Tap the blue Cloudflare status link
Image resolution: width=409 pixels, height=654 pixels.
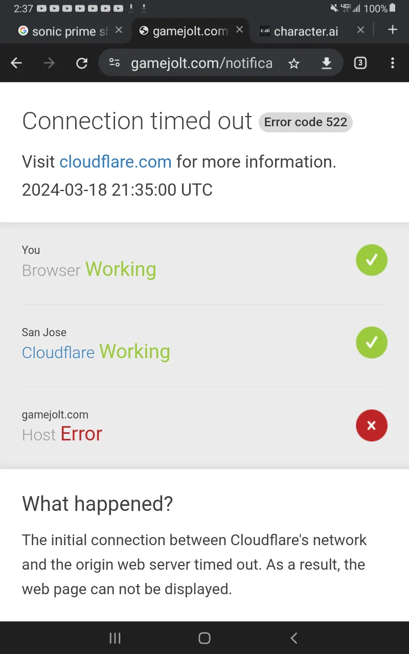58,353
